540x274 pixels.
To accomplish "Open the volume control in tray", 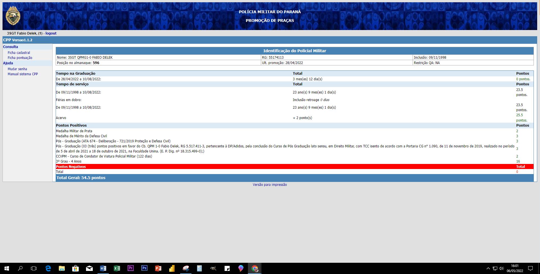I will pyautogui.click(x=501, y=268).
